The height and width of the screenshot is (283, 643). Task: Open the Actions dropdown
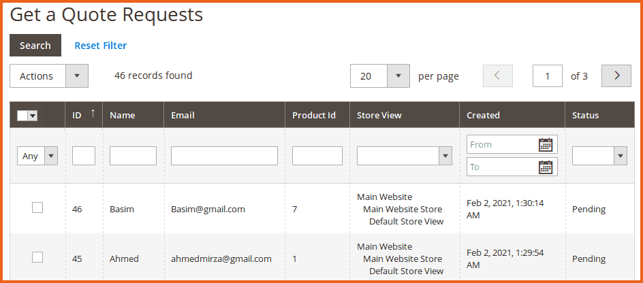(x=49, y=76)
